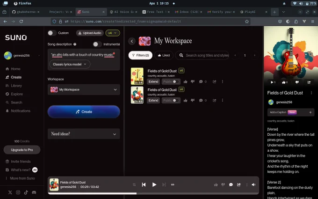Screen dimensions: 318x199
Task: Click back arrow beside My Workspace
Action: (x=132, y=41)
